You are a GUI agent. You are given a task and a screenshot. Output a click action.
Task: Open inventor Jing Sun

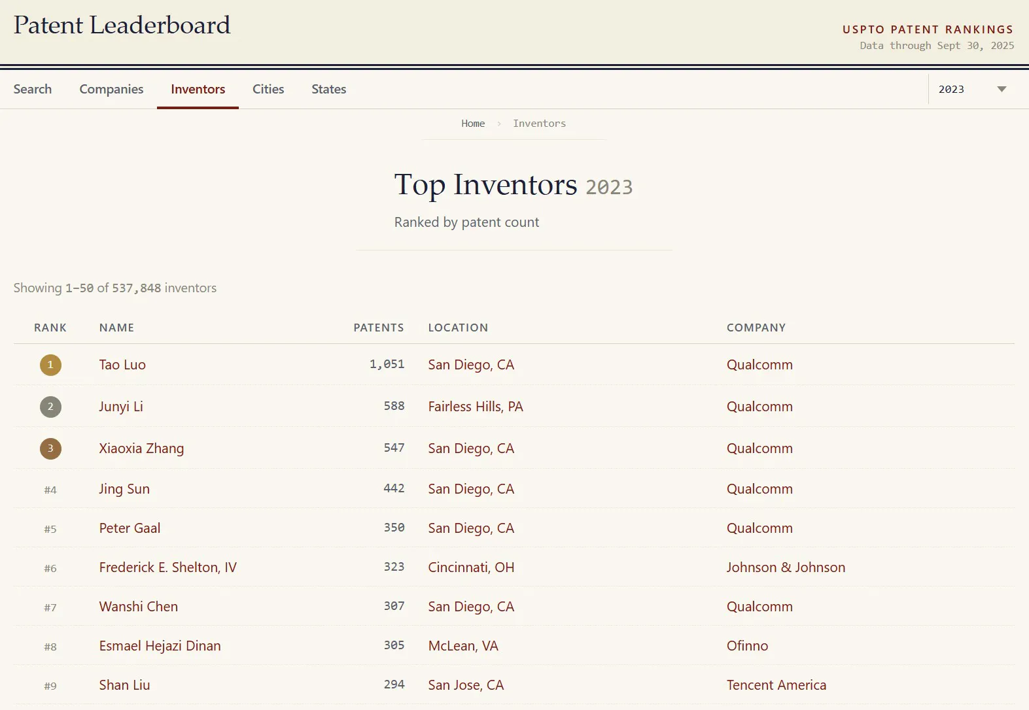pyautogui.click(x=124, y=489)
